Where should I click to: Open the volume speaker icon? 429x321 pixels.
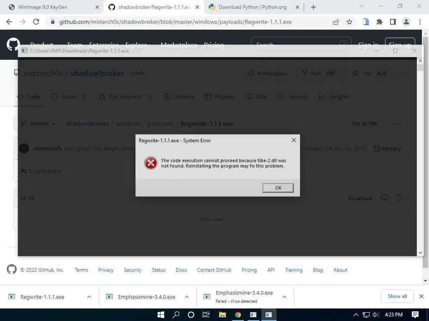376,315
